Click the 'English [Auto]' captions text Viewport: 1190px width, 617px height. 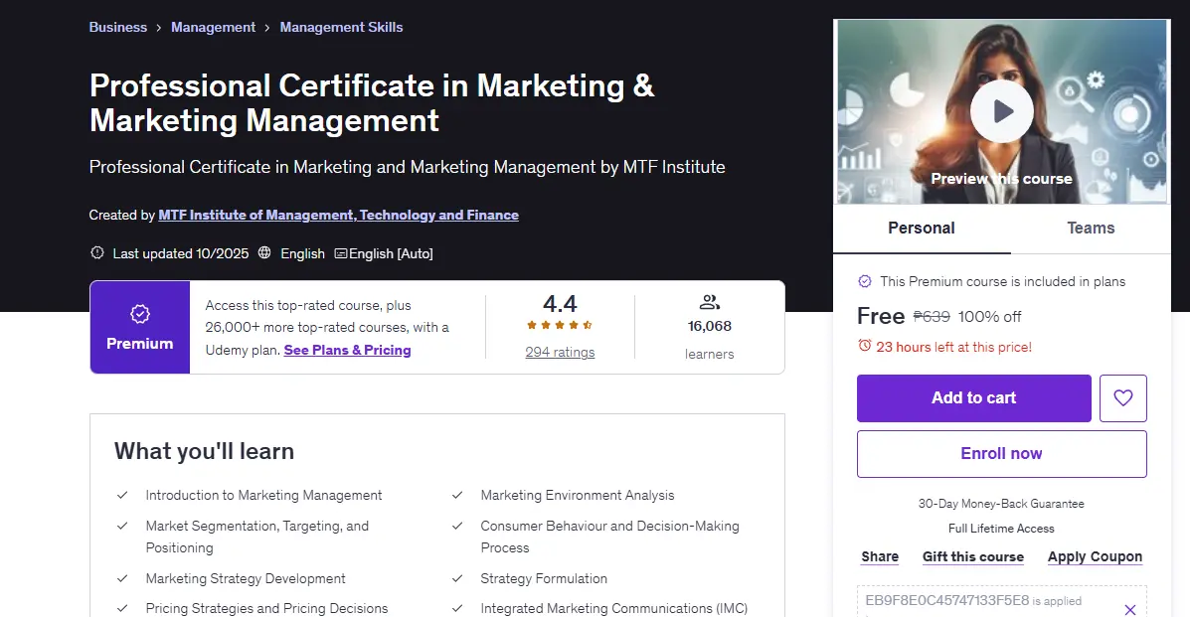[391, 253]
